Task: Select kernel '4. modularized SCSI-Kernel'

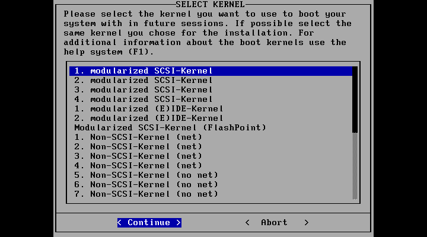Action: [x=211, y=100]
